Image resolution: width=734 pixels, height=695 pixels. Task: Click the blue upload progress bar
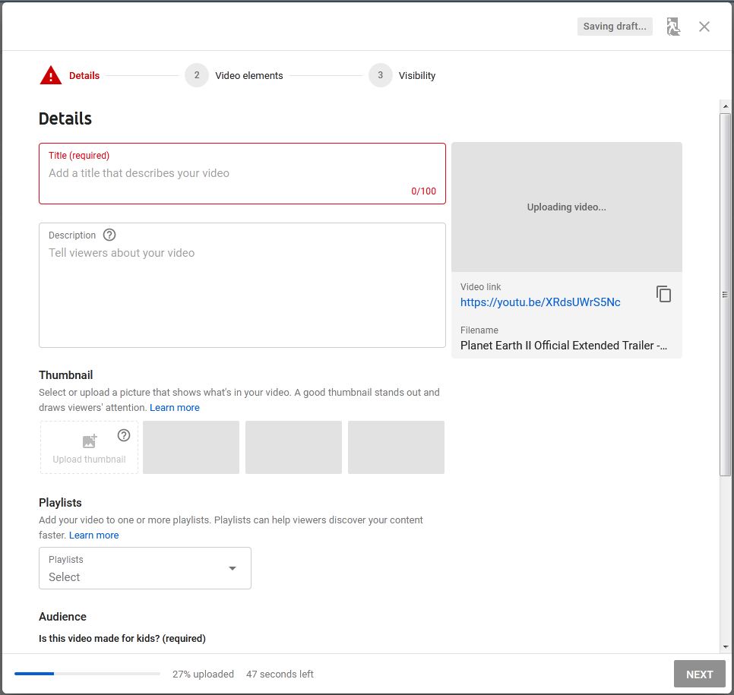34,674
